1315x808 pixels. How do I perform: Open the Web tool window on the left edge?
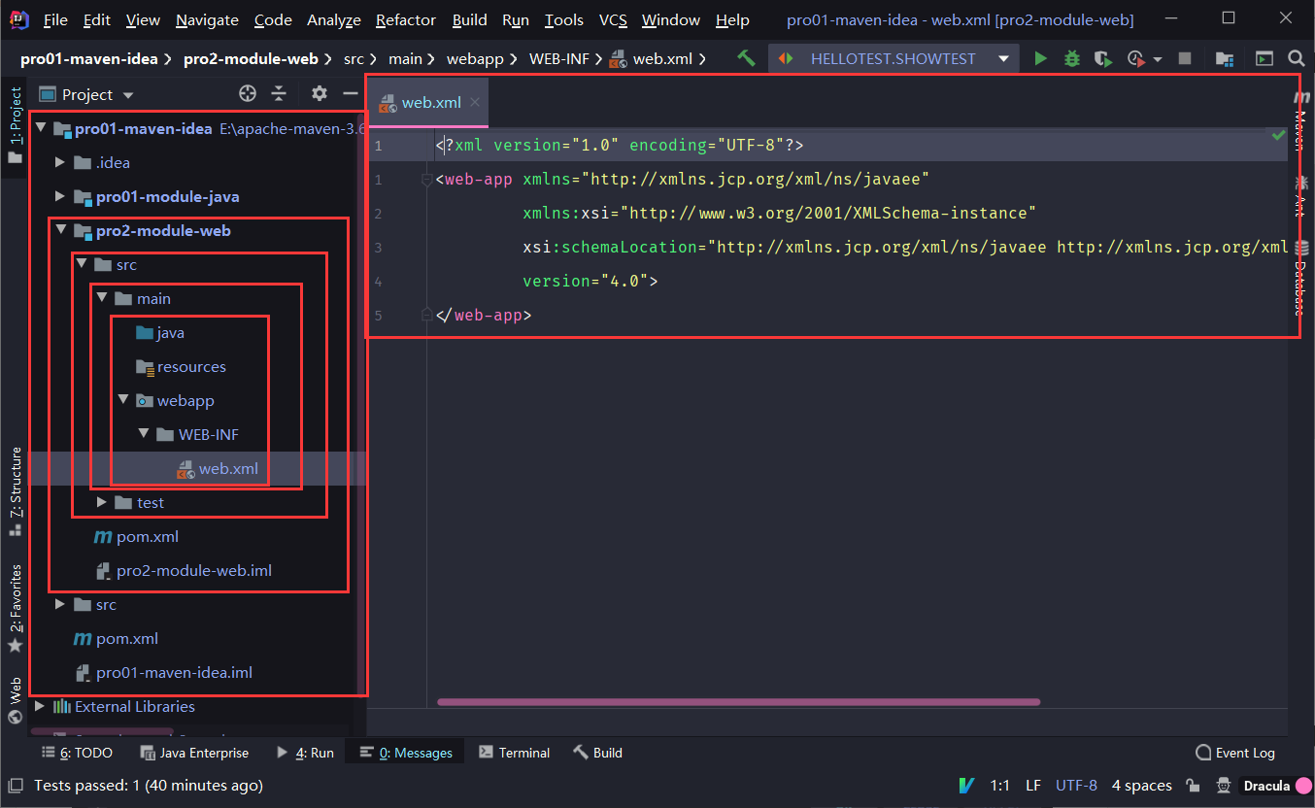15,700
